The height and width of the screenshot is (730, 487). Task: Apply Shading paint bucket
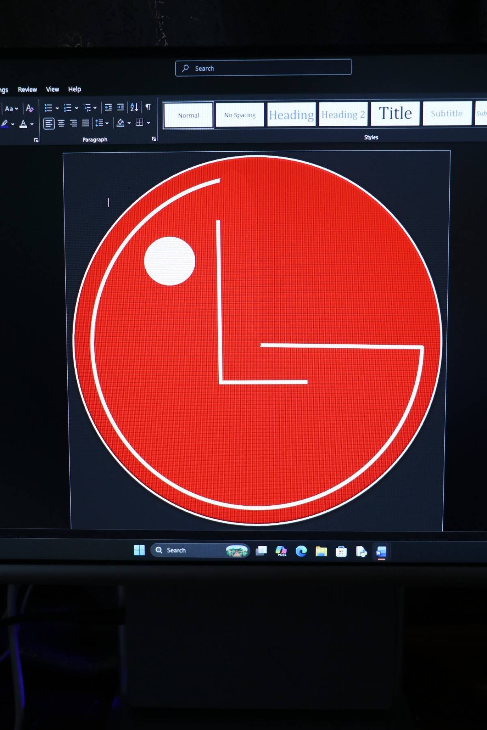coord(121,123)
